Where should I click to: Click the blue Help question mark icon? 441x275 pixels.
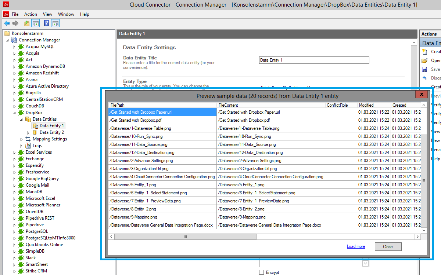click(47, 23)
